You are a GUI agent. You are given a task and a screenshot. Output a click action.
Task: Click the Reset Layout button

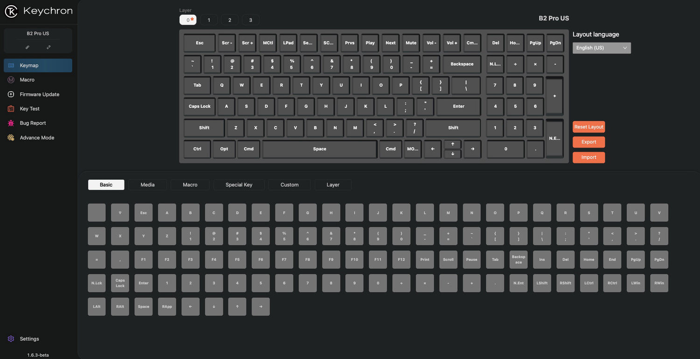(x=588, y=127)
